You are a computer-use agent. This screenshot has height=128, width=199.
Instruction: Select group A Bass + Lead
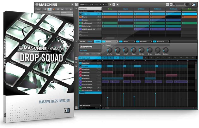click(x=90, y=14)
